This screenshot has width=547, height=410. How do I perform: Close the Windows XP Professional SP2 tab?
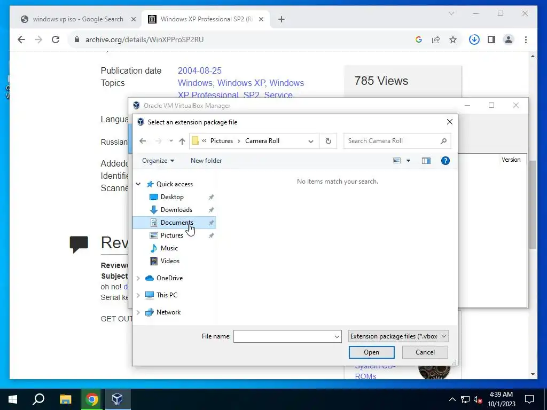(x=261, y=19)
